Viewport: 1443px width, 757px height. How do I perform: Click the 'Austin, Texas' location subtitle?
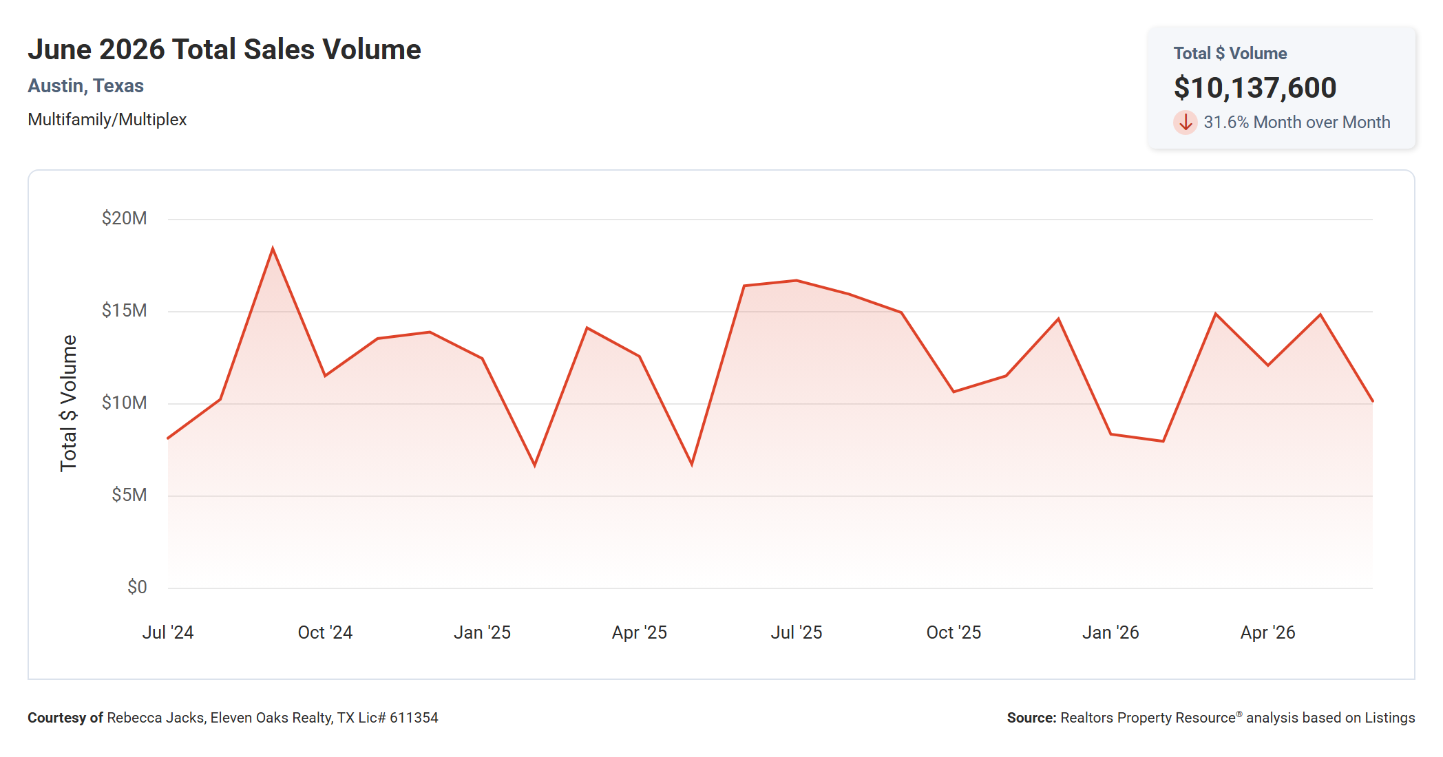click(85, 86)
